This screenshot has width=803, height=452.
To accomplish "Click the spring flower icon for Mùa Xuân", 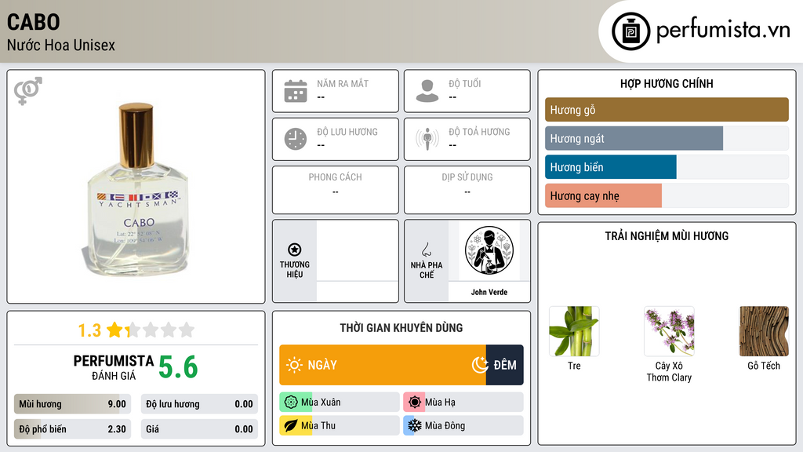I will [x=291, y=403].
